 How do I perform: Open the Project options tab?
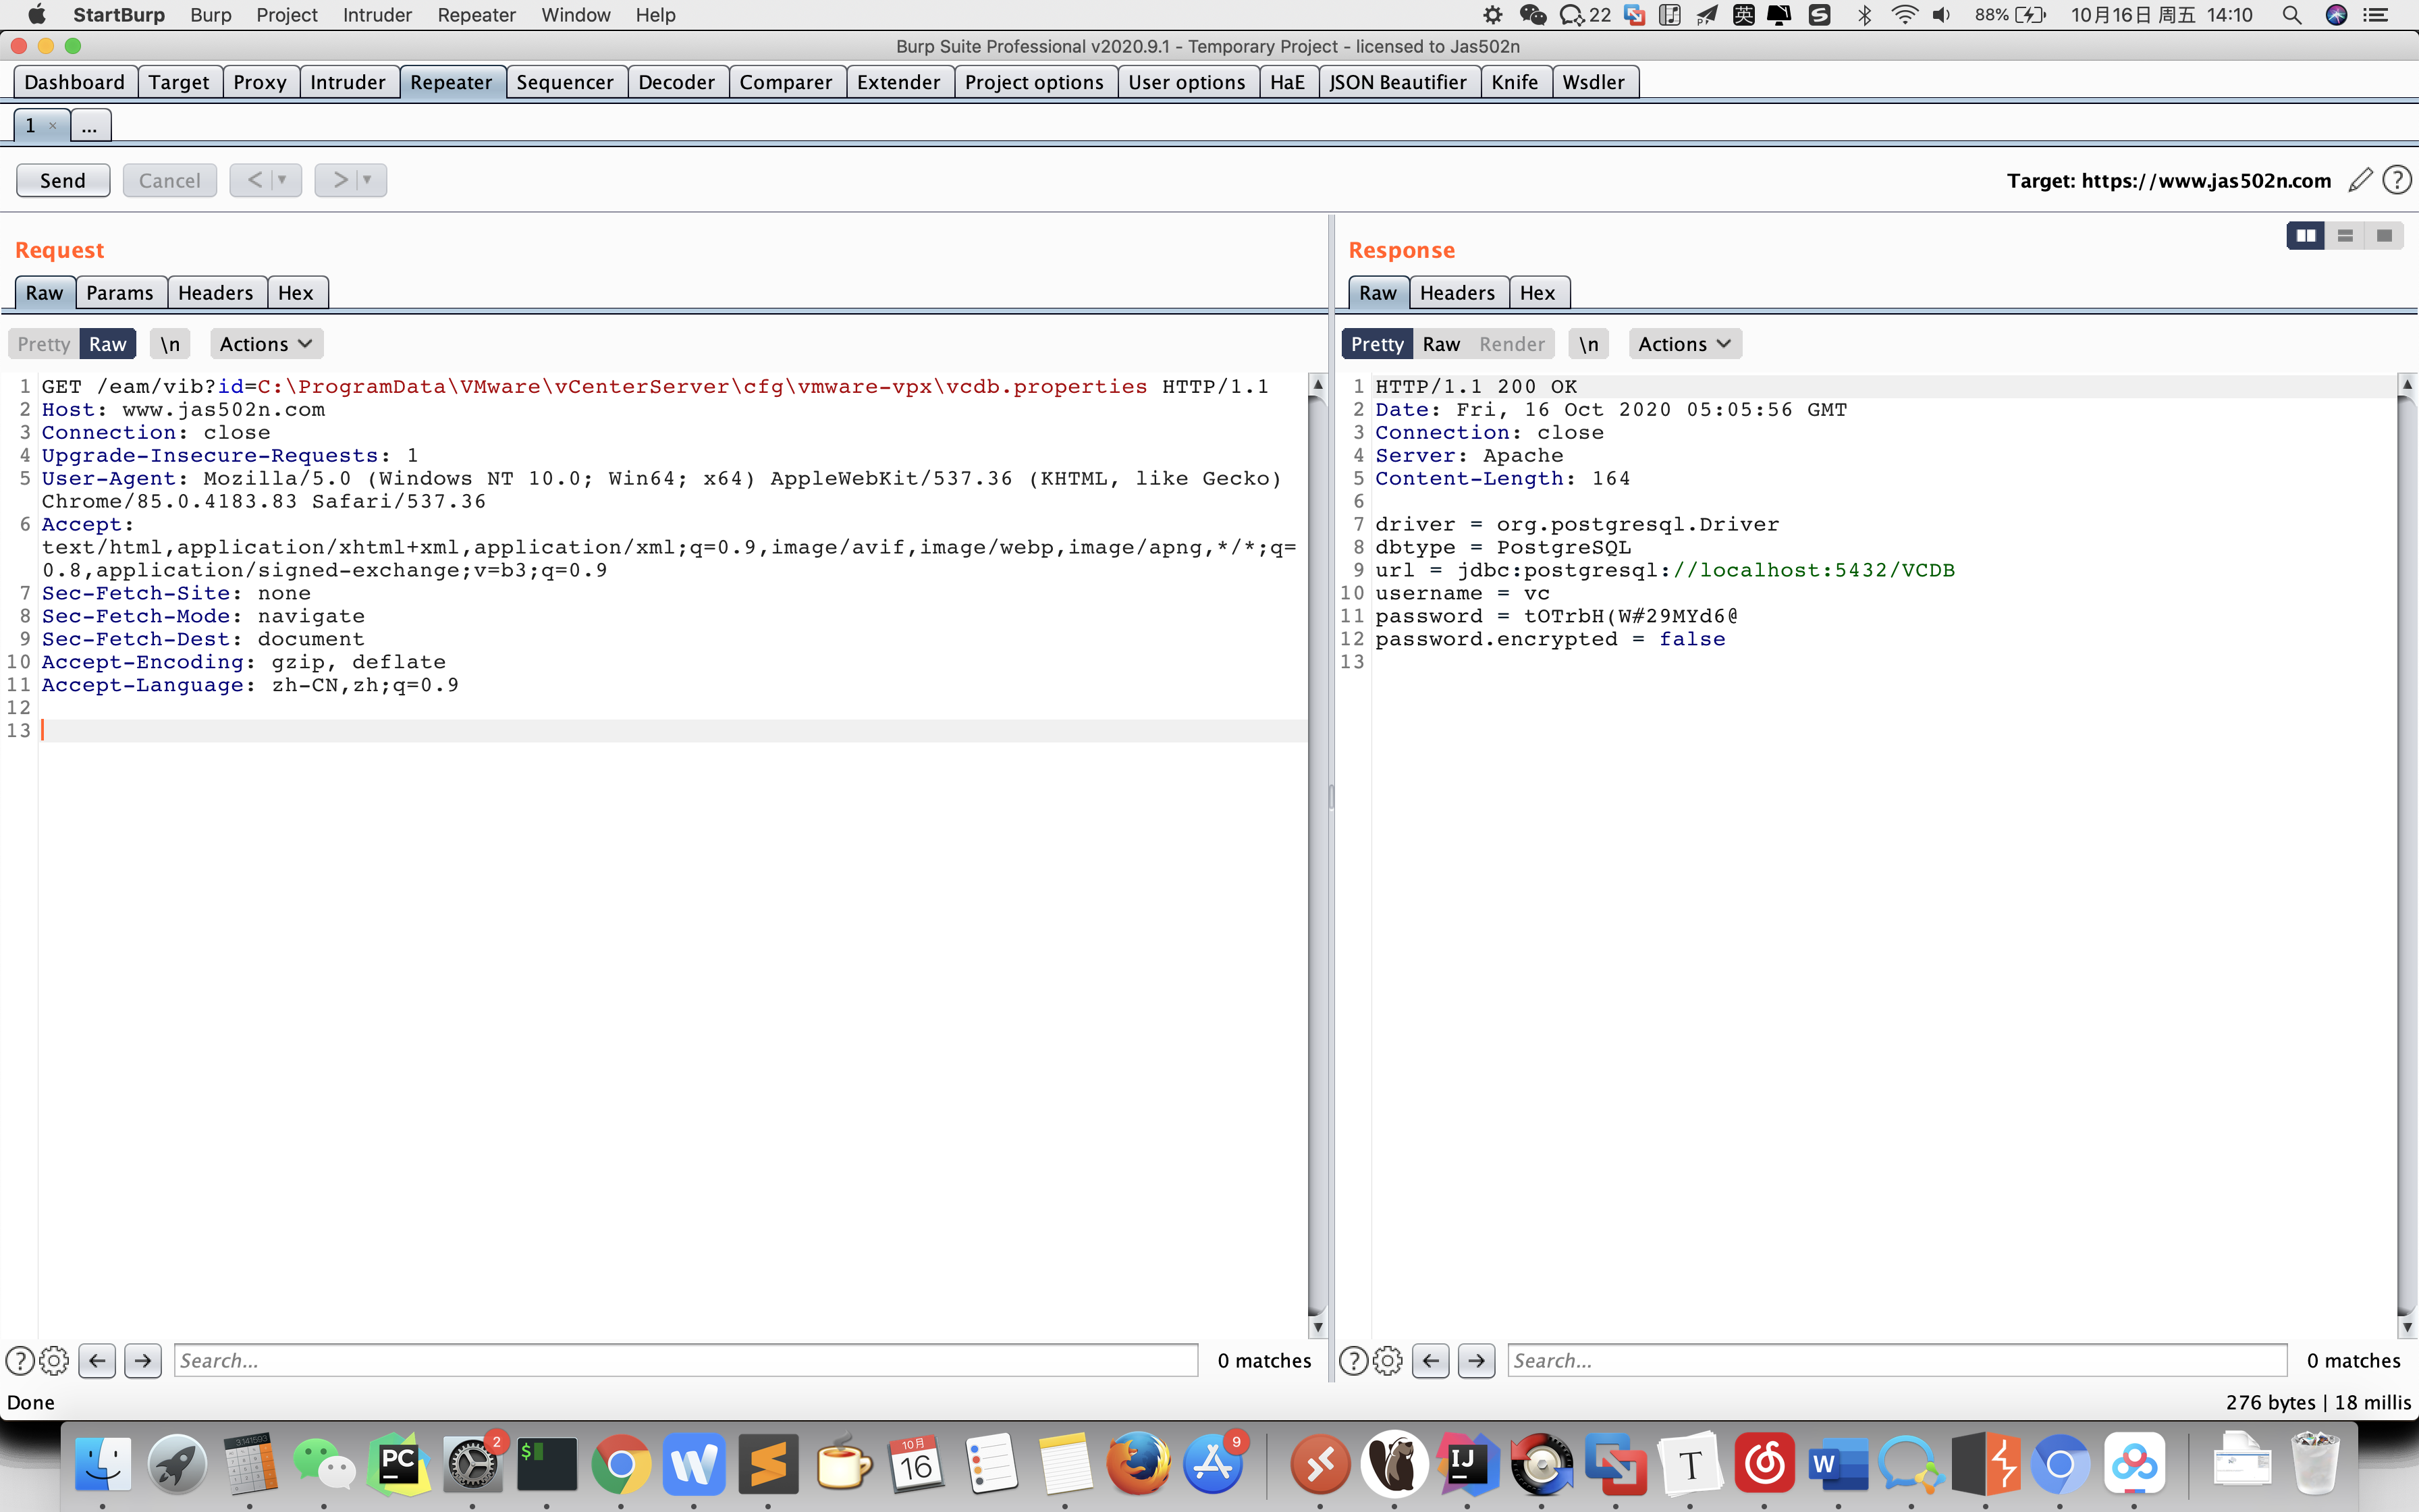tap(1035, 82)
